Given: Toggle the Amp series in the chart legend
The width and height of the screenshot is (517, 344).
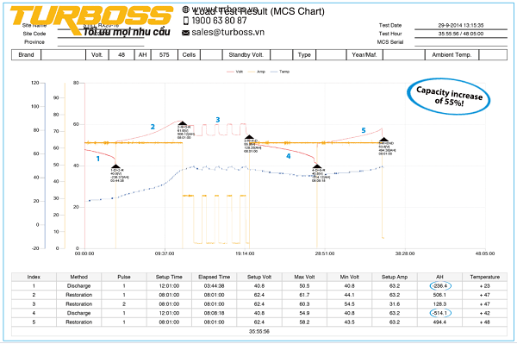Looking at the screenshot, I should [257, 72].
